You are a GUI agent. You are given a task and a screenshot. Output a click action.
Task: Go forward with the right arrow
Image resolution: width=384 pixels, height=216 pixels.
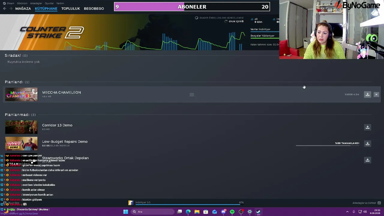point(11,8)
